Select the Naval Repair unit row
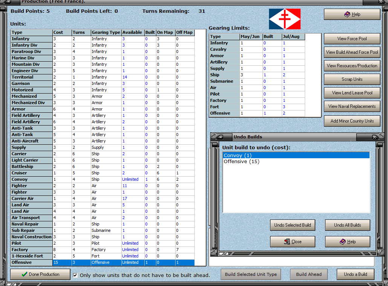This screenshot has width=388, height=286. tap(103, 224)
